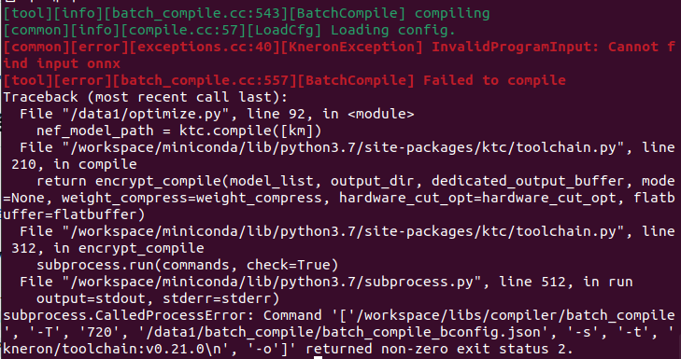
Task: Click the terminal cursor block at bottom
Action: coord(318,357)
